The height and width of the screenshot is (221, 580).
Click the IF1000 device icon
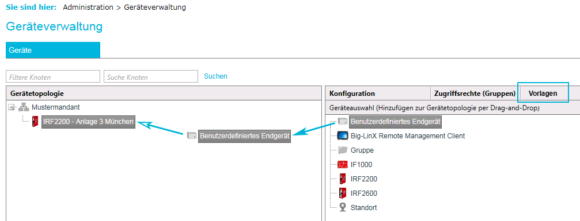click(x=343, y=165)
